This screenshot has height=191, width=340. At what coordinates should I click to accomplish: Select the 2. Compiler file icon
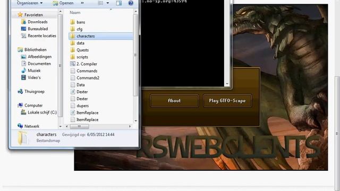(x=73, y=64)
